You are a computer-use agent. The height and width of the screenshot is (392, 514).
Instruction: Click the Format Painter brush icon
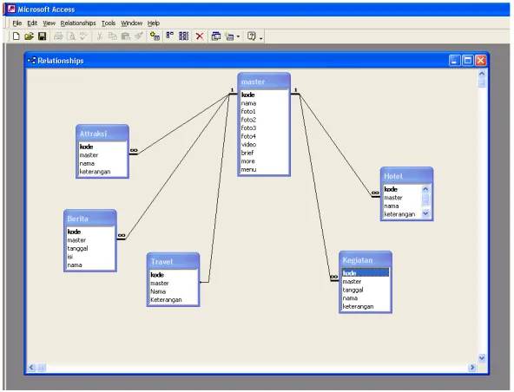139,36
